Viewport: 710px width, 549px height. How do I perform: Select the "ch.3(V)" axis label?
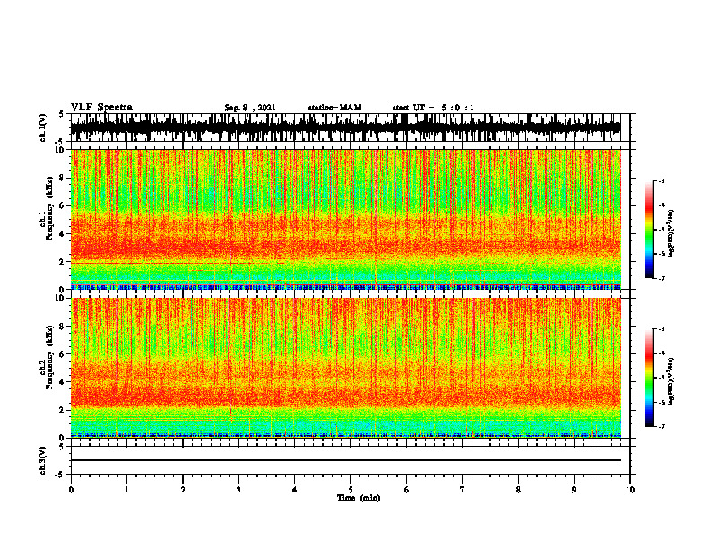click(x=43, y=461)
